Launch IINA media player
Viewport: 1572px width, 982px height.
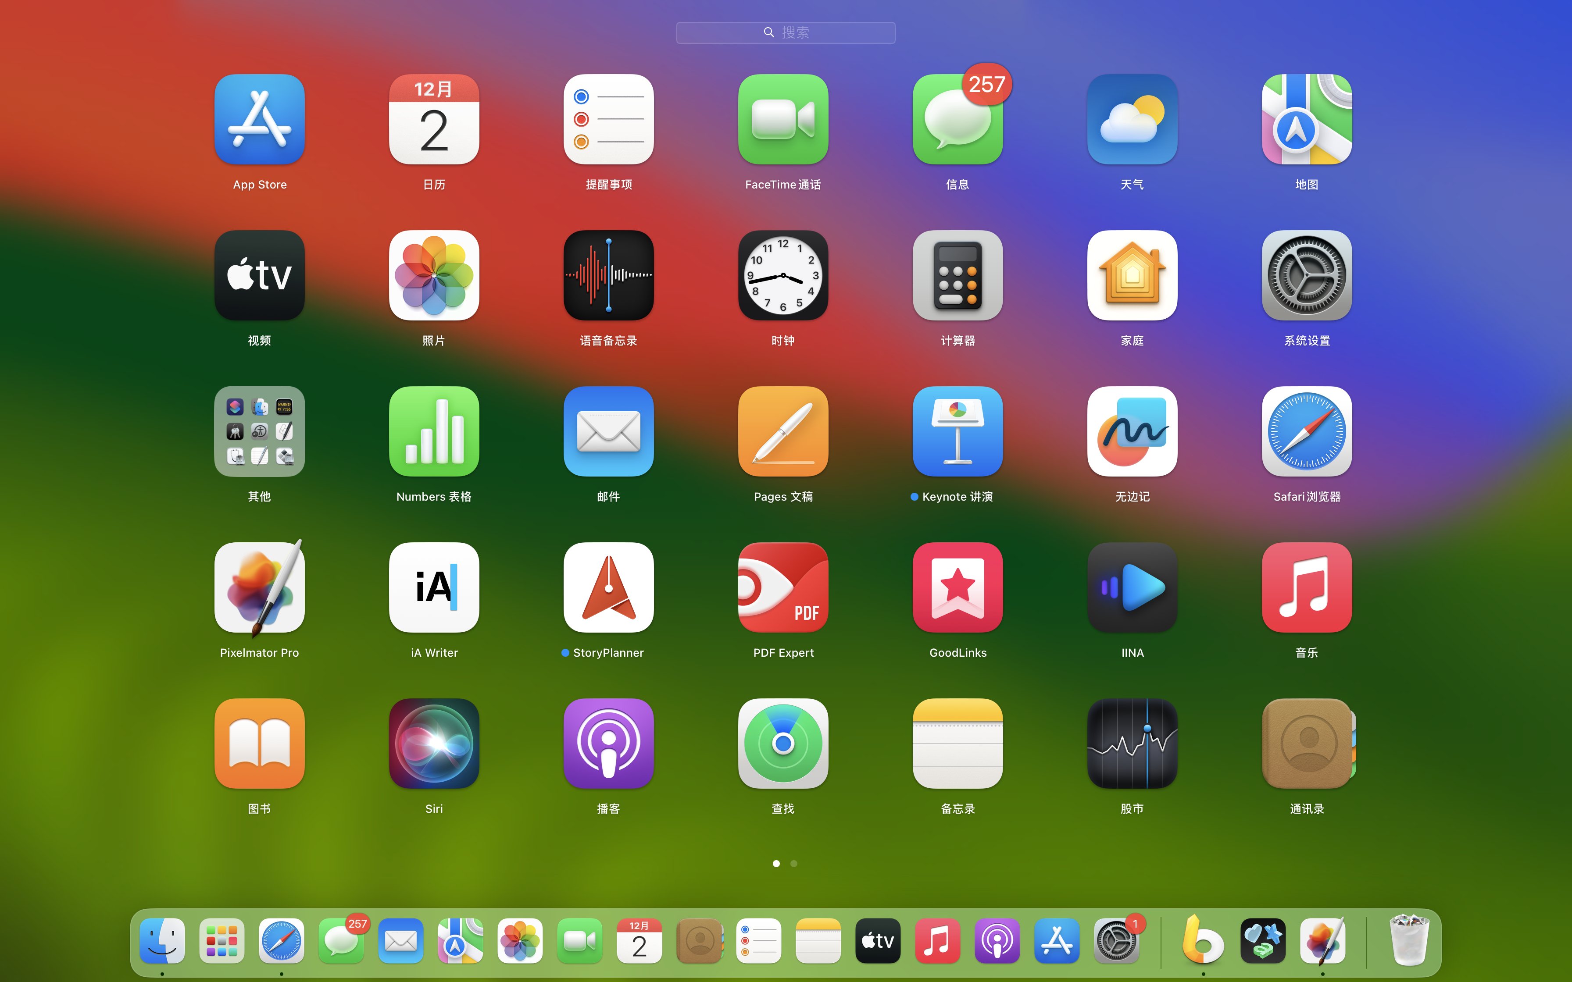click(x=1132, y=588)
